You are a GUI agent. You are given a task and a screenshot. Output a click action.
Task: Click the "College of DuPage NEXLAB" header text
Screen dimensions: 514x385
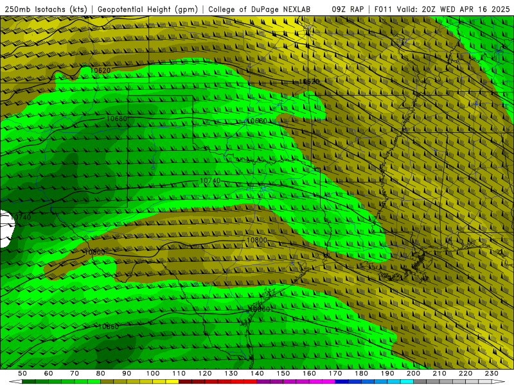tap(260, 10)
